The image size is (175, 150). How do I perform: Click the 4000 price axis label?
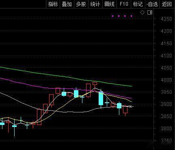(166, 80)
